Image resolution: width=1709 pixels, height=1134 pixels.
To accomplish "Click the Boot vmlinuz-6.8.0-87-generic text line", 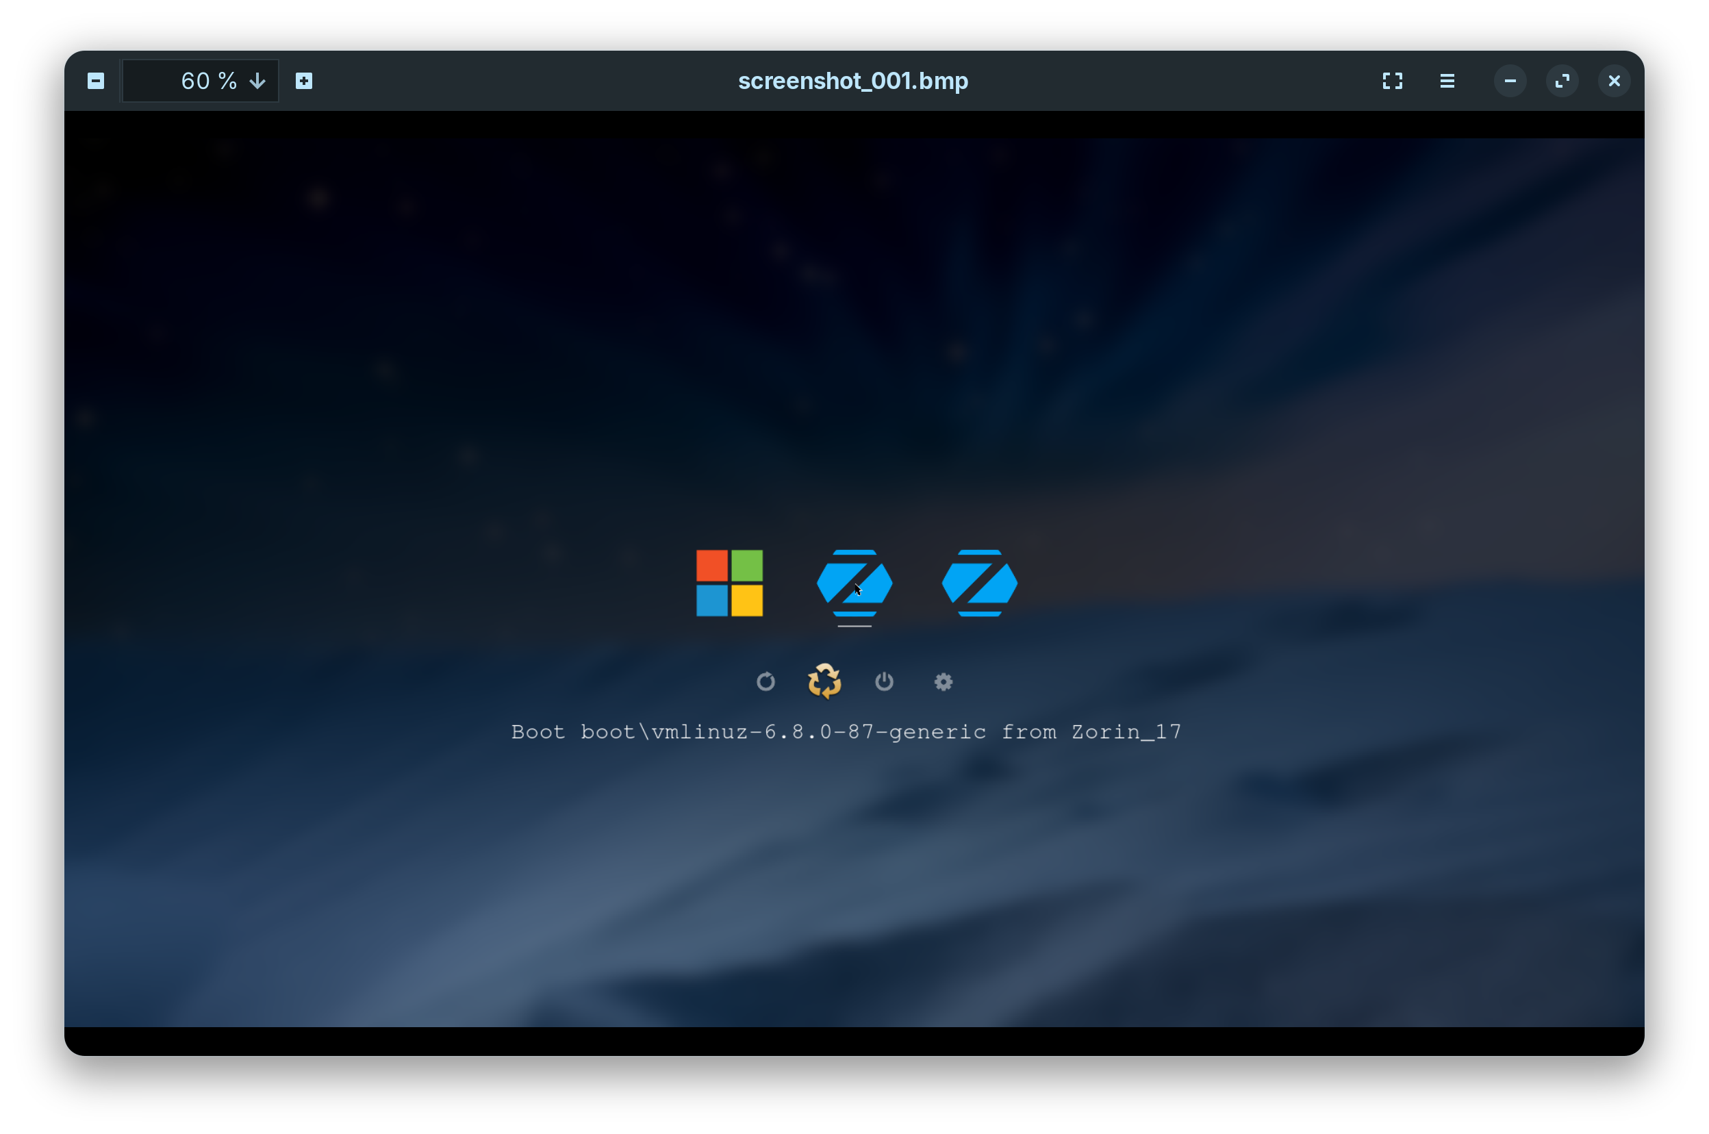I will (846, 732).
